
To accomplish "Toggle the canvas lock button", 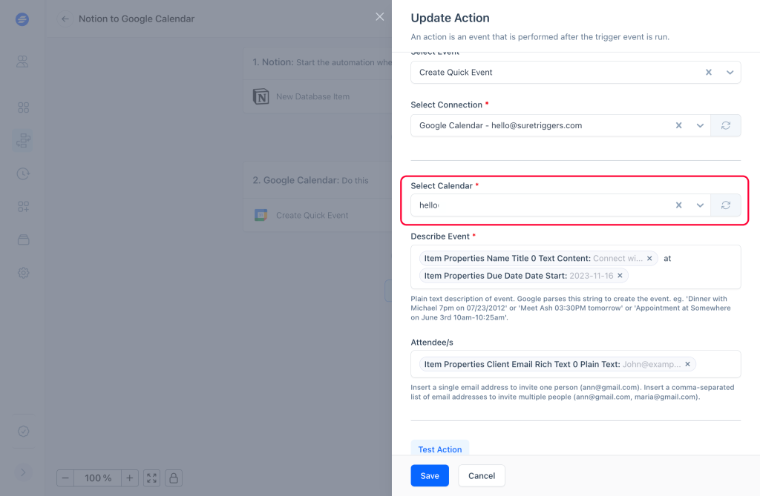I will pyautogui.click(x=174, y=478).
